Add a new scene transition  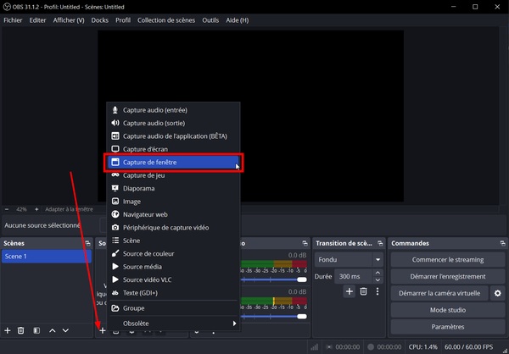pos(349,291)
